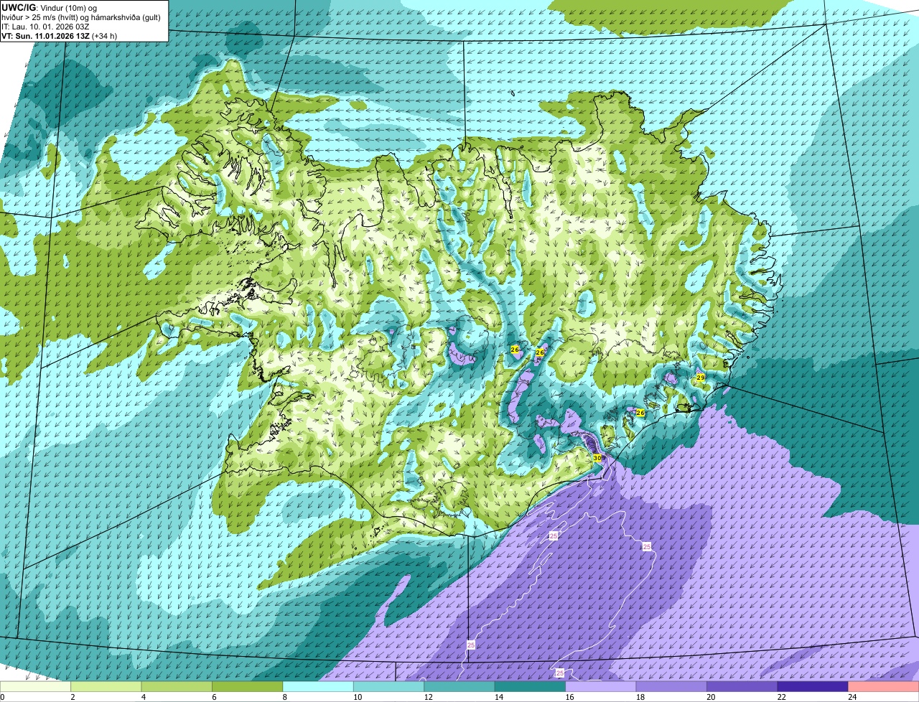Viewport: 919px width, 702px height.
Task: Click the 18–20 m/s purple legend swatch
Action: pyautogui.click(x=672, y=686)
